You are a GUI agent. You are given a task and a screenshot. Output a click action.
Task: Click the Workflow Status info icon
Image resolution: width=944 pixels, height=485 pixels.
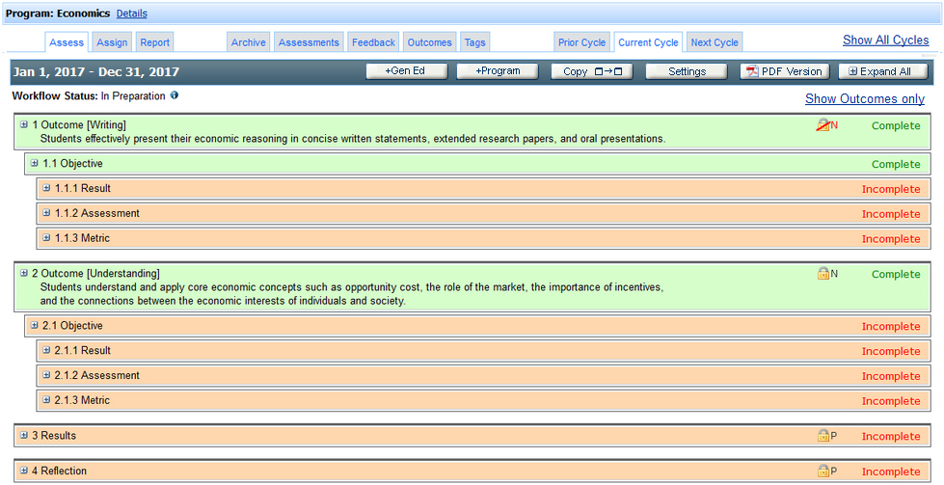[175, 95]
